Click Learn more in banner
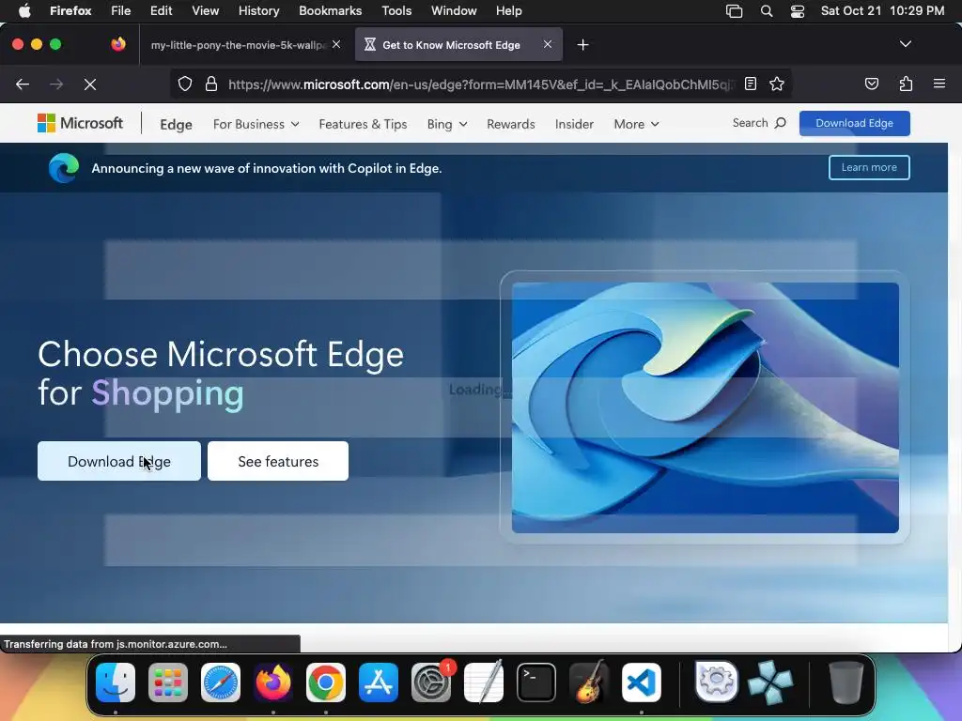This screenshot has height=721, width=962. [869, 167]
